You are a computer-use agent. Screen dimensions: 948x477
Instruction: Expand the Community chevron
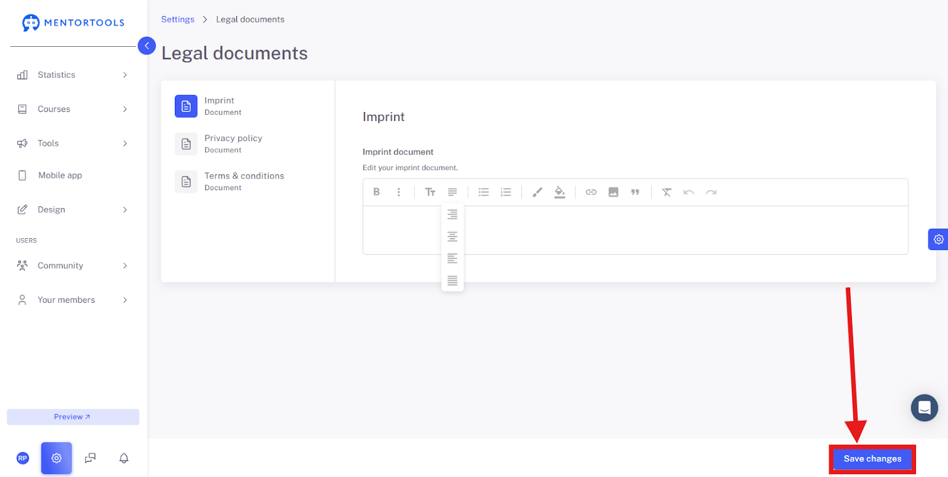click(125, 265)
